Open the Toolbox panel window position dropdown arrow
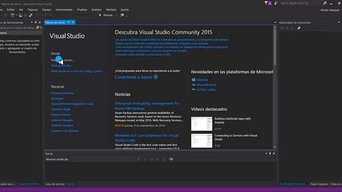 click(x=32, y=22)
